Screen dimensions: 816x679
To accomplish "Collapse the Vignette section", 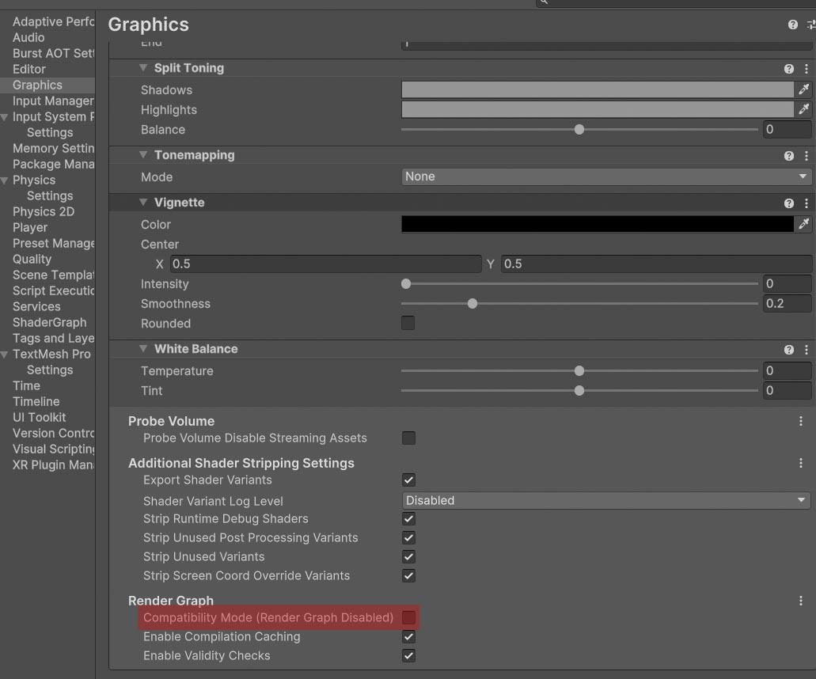I will (x=143, y=203).
